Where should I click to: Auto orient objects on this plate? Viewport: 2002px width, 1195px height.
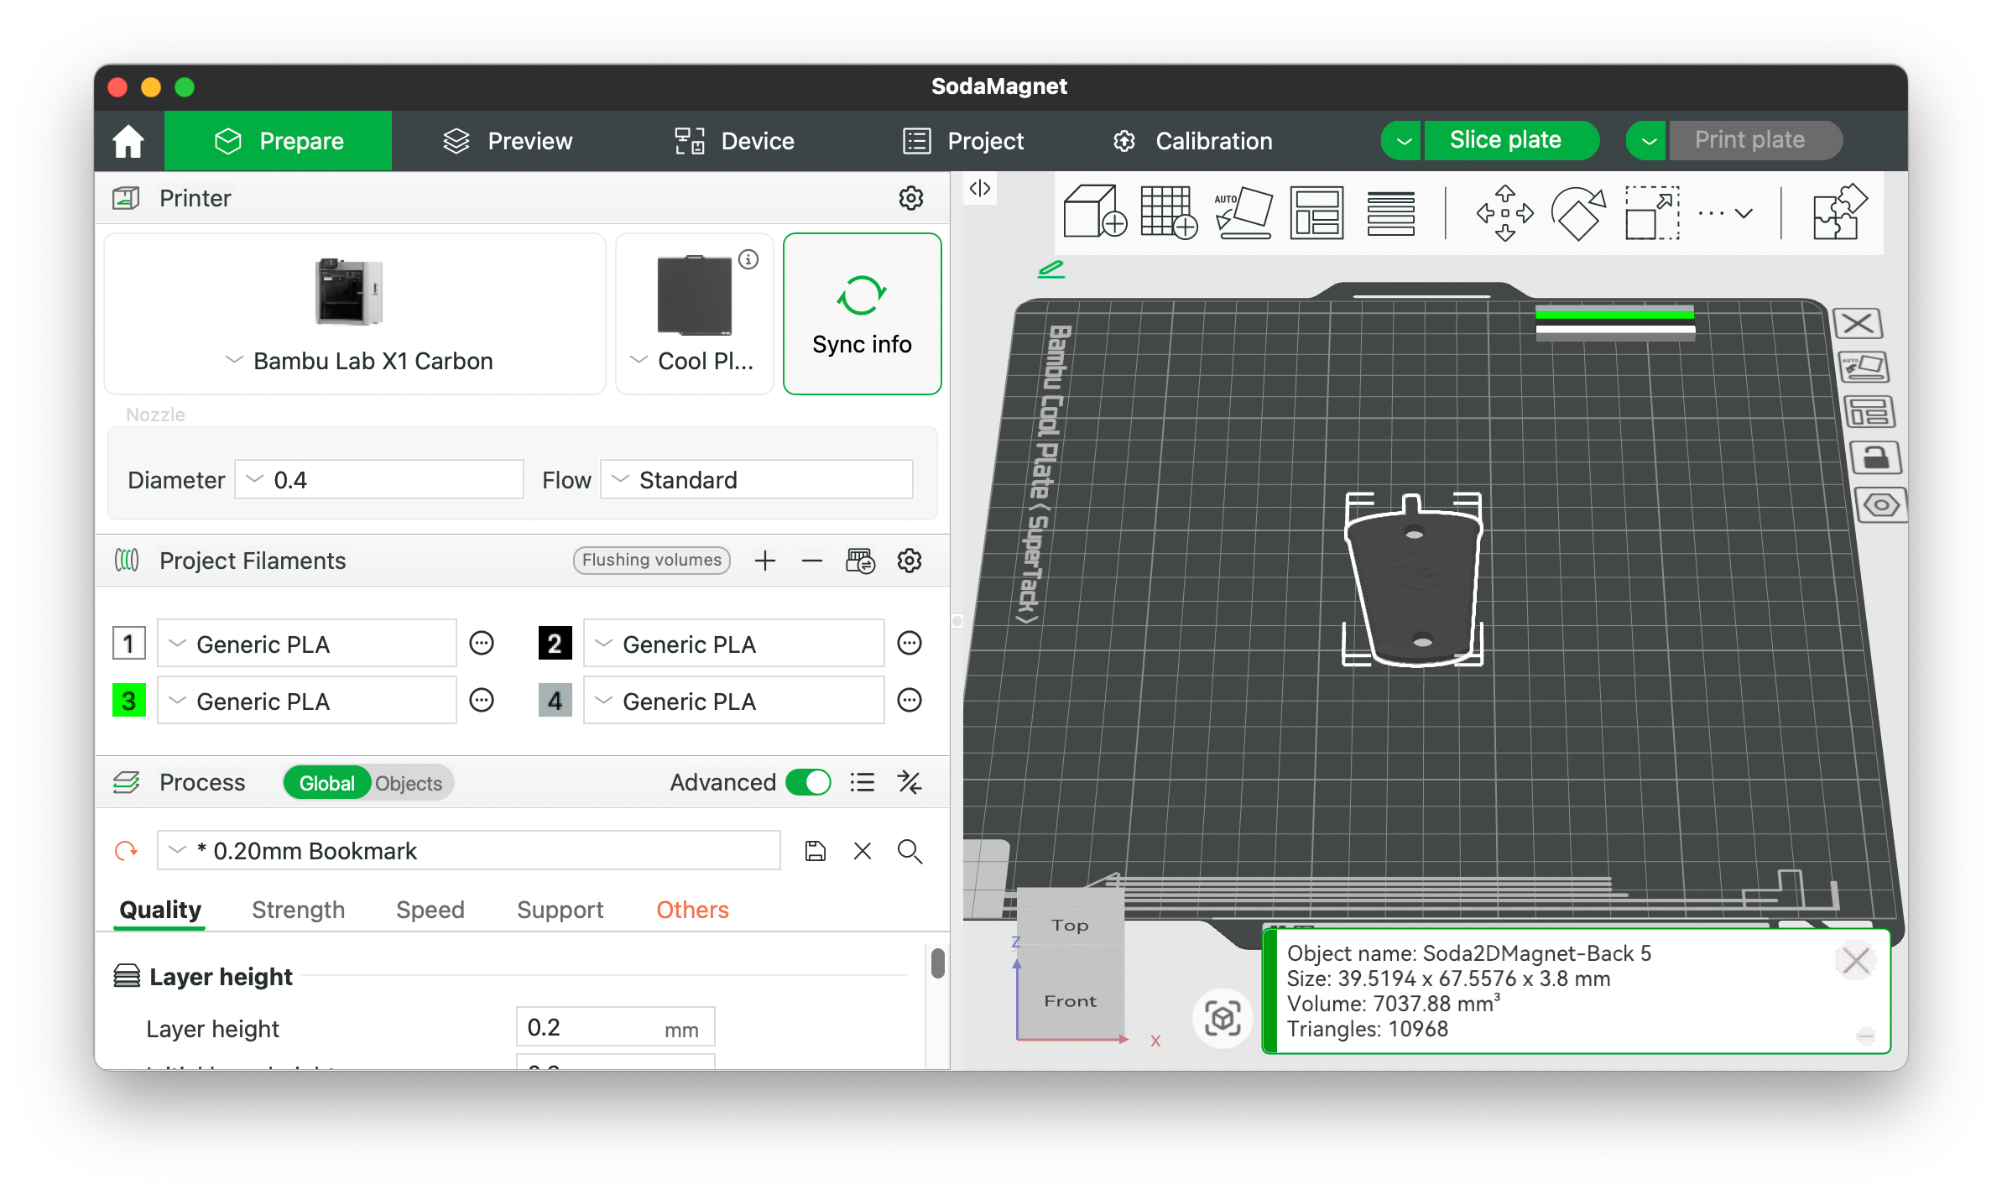(x=1863, y=367)
